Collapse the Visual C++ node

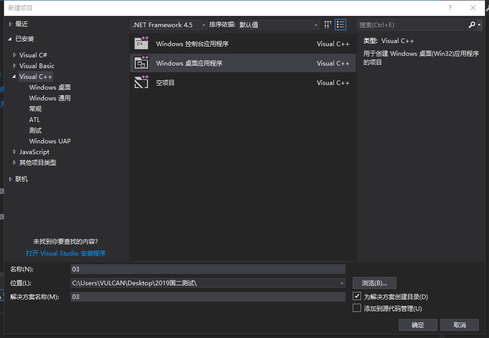tap(14, 76)
